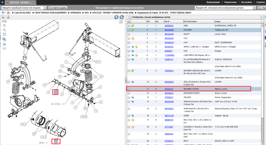Email the diagram via envelope icon
Image resolution: width=266 pixels, height=145 pixels.
pos(4,48)
